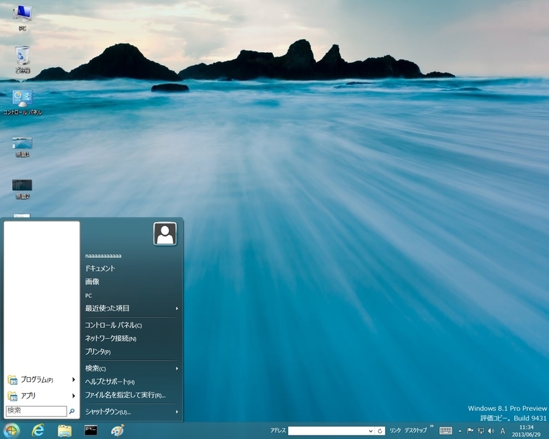This screenshot has height=439, width=549.
Task: Open ドキュメント from Start menu
Action: pos(100,268)
